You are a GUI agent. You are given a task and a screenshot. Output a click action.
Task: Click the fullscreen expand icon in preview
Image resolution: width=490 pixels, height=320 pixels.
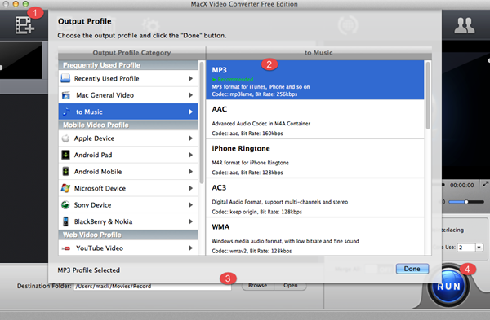(485, 184)
